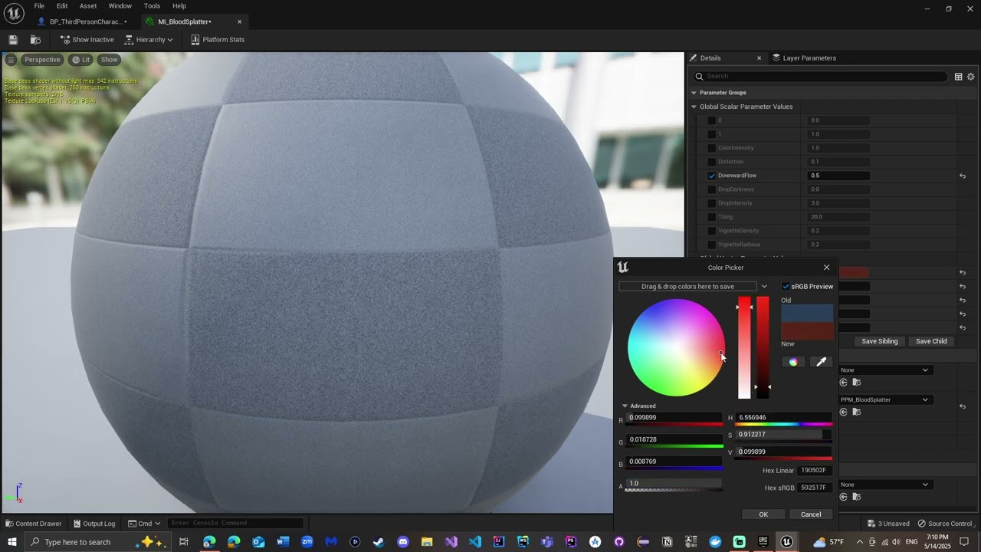Enable the VignetteDensity parameter checkbox
The width and height of the screenshot is (981, 552).
[x=711, y=231]
